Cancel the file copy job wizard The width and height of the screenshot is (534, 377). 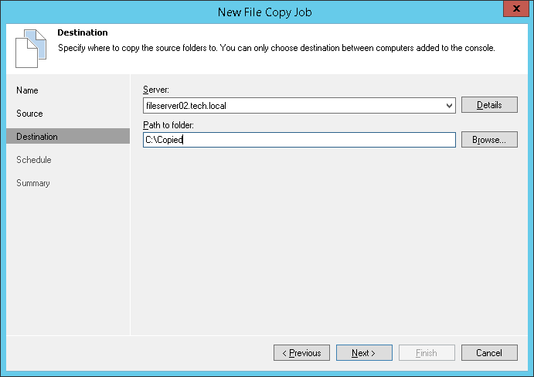[489, 353]
